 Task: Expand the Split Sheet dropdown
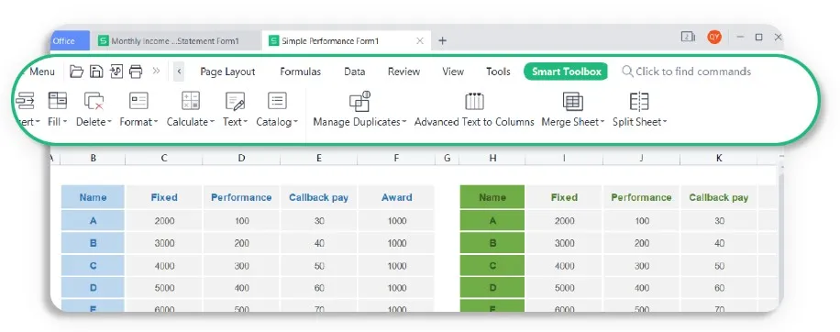tap(665, 122)
